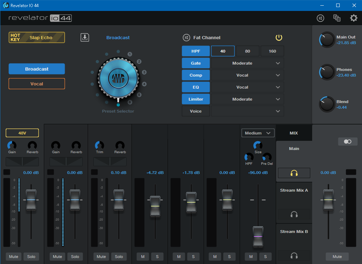Switch to the MIX tab

[294, 133]
